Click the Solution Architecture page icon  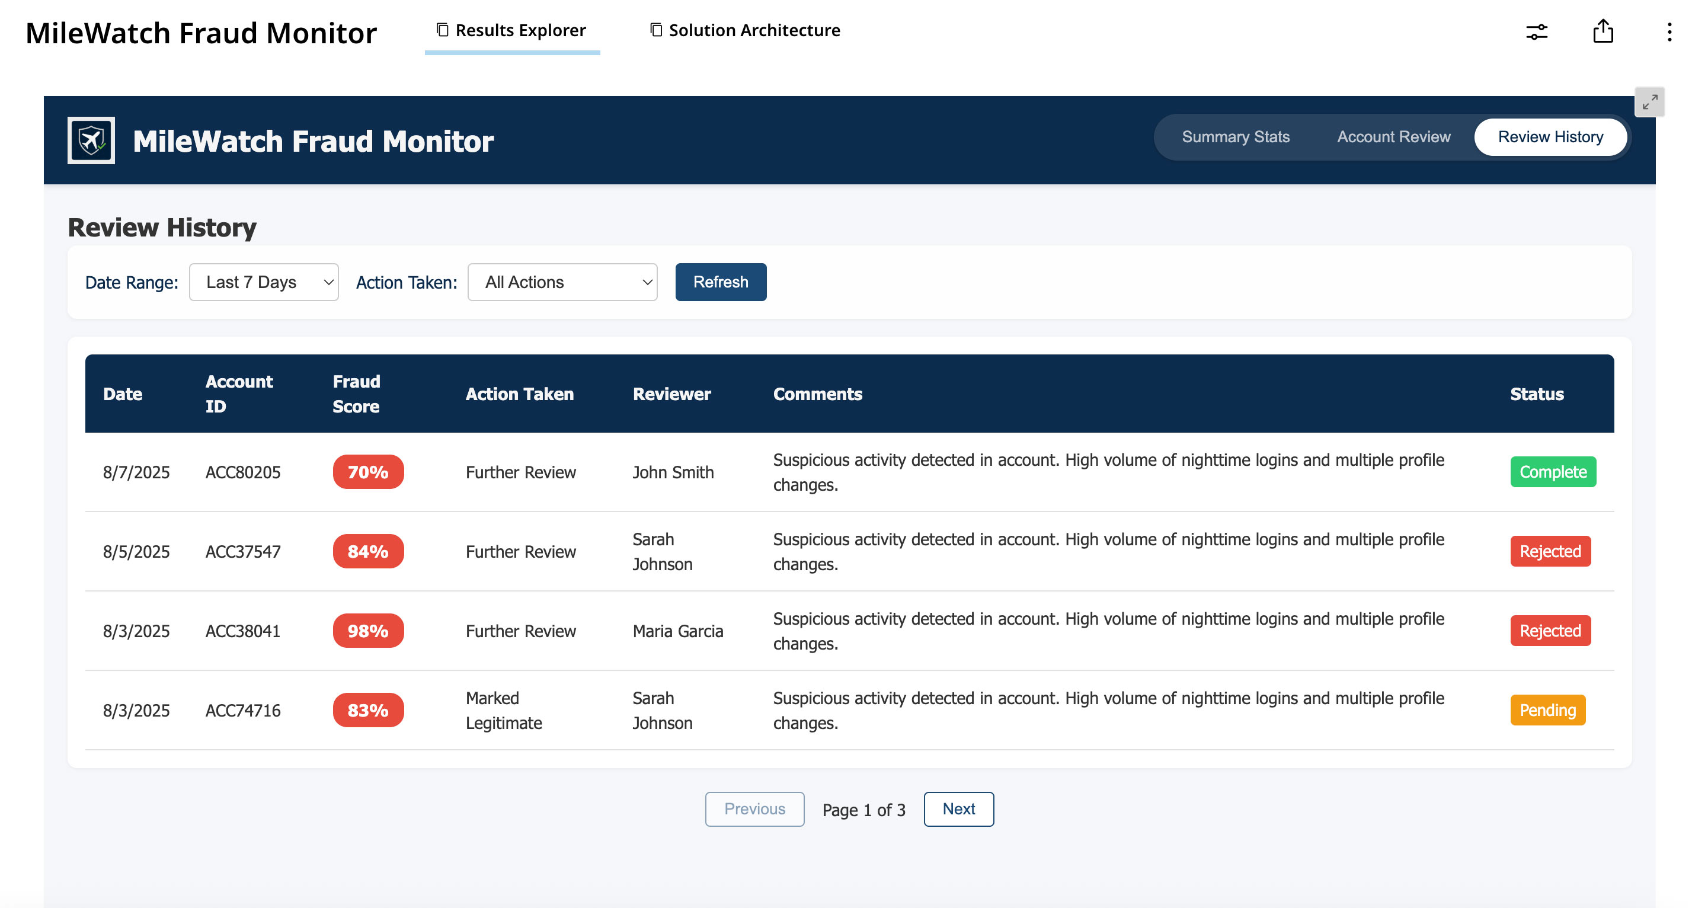[655, 30]
